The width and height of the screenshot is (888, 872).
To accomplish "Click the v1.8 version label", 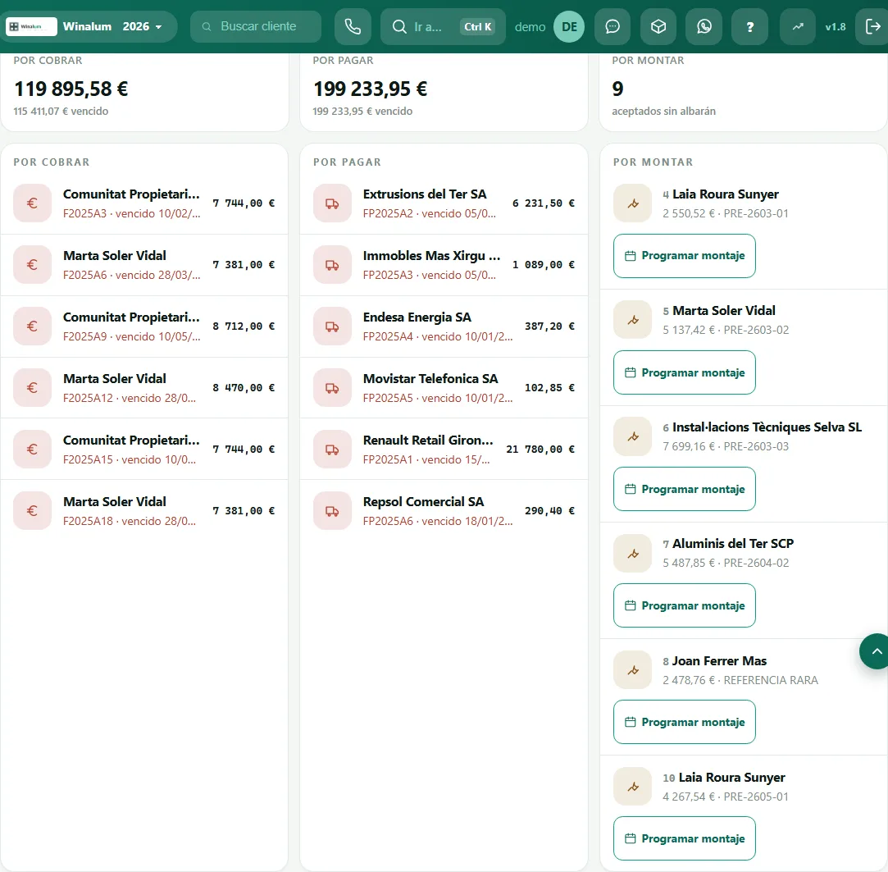I will pos(836,26).
